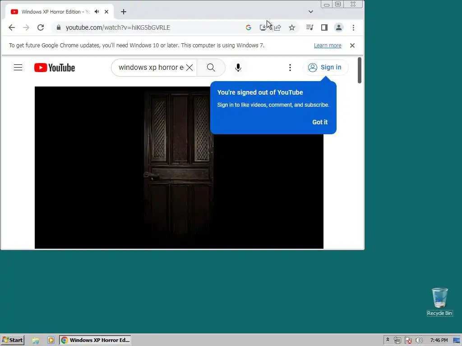Screen dimensions: 462x346
Task: Go back to the previous page
Action: (x=12, y=27)
